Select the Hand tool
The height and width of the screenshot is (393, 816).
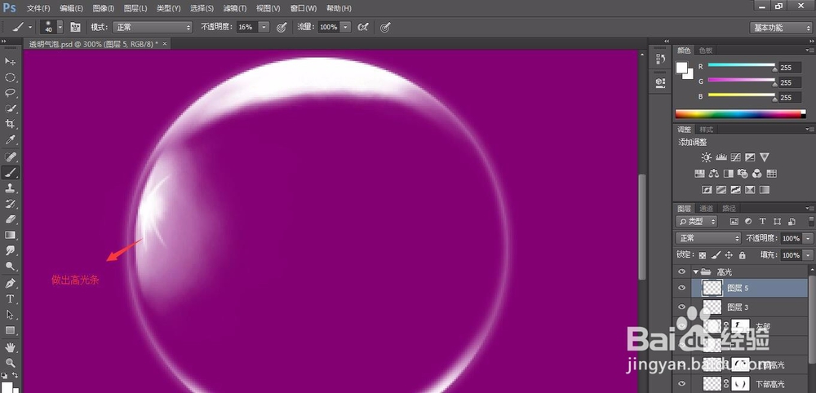tap(10, 347)
